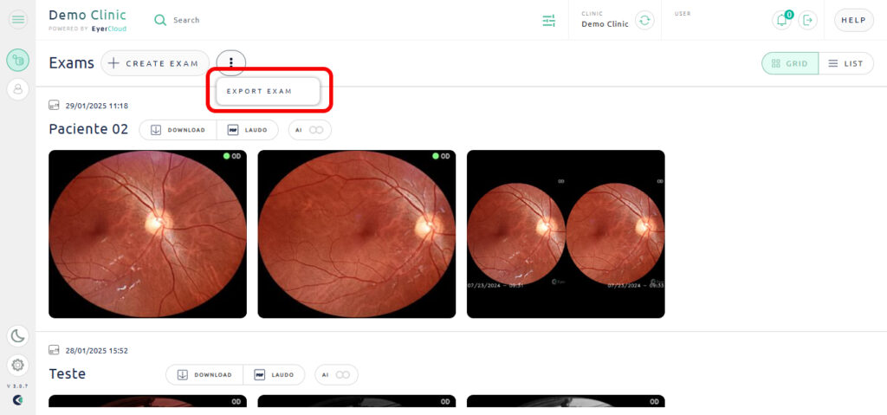Click the Demo Clinic name under CLINIC

tap(605, 24)
